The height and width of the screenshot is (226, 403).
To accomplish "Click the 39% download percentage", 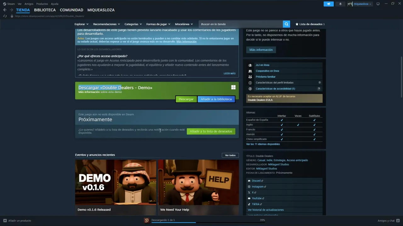I will pos(262,220).
